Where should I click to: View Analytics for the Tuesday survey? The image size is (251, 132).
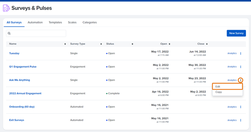coord(232,53)
